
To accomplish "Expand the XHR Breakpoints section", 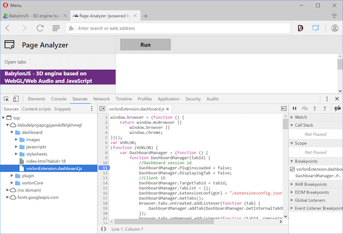I will pyautogui.click(x=310, y=184).
